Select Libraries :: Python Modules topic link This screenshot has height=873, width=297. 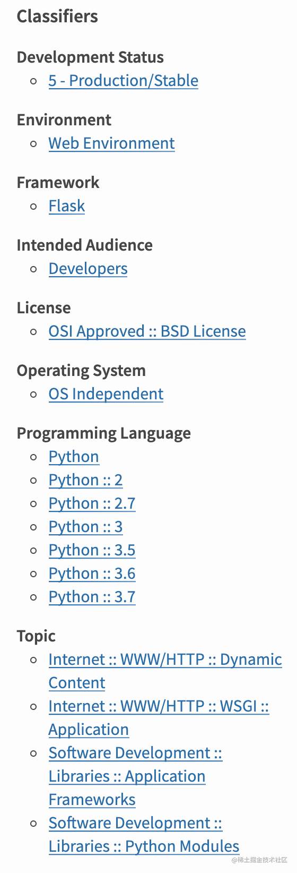pos(144,835)
